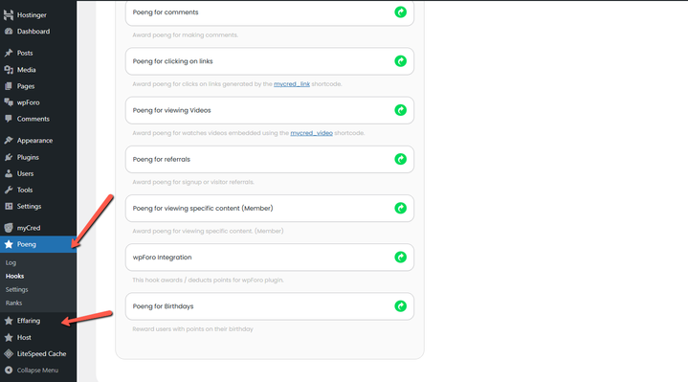Click the Effaring star icon

9,321
